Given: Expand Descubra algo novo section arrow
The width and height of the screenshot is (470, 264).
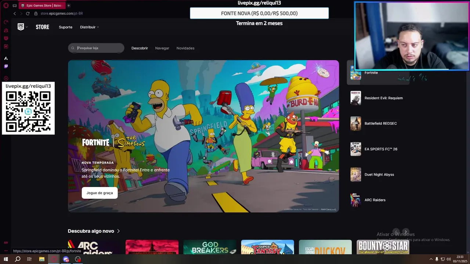Looking at the screenshot, I should point(118,231).
